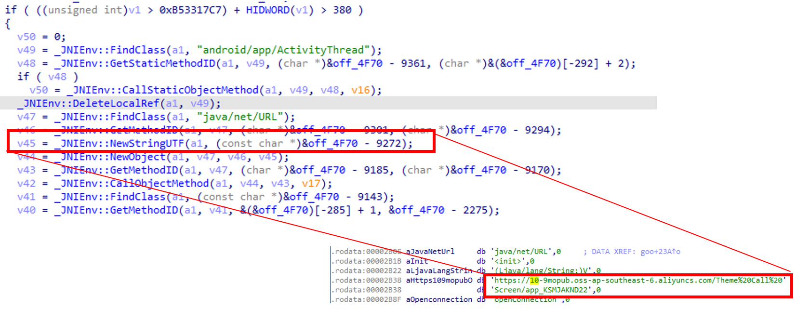Select the aInit rodata label
Screen dimensions: 796x309
417,261
